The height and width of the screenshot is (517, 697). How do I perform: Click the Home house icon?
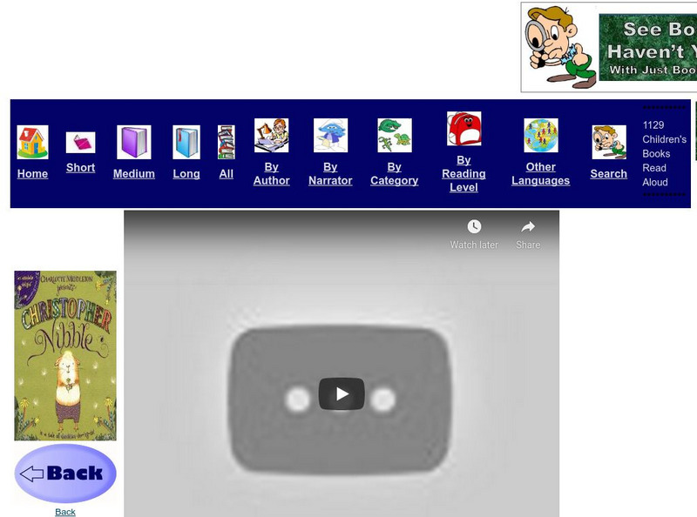pyautogui.click(x=32, y=142)
